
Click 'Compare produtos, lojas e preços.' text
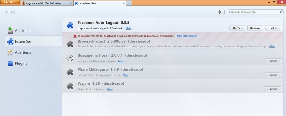(96, 61)
